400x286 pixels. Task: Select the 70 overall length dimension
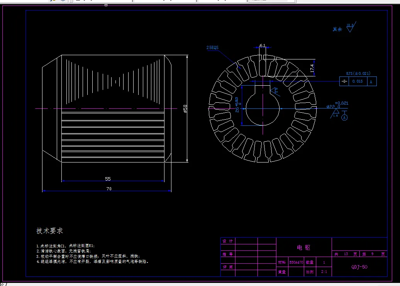tap(109, 189)
